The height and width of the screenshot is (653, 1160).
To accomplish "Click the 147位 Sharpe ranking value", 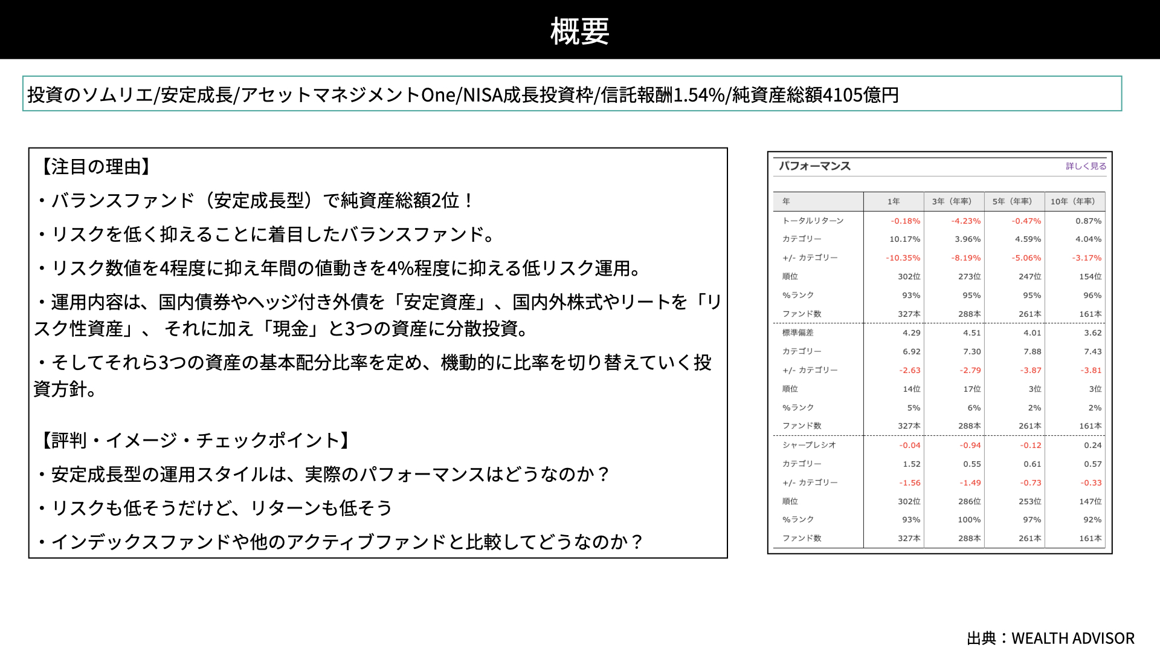I will pos(1090,502).
